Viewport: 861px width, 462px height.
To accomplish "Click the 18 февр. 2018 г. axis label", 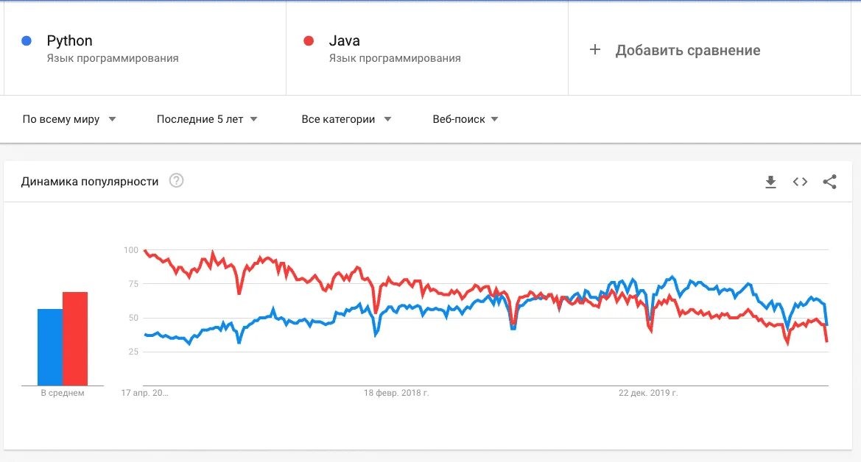I will coord(396,393).
